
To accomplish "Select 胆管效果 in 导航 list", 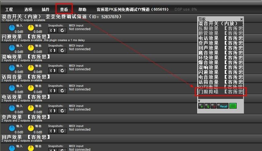I will [x=220, y=33].
